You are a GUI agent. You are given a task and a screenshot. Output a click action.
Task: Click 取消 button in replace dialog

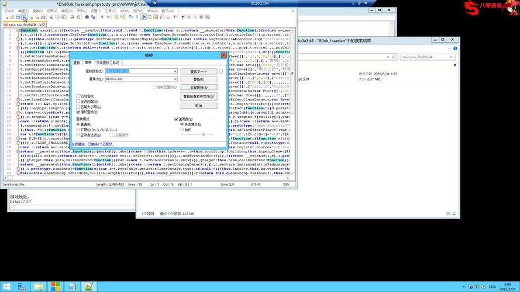point(199,106)
